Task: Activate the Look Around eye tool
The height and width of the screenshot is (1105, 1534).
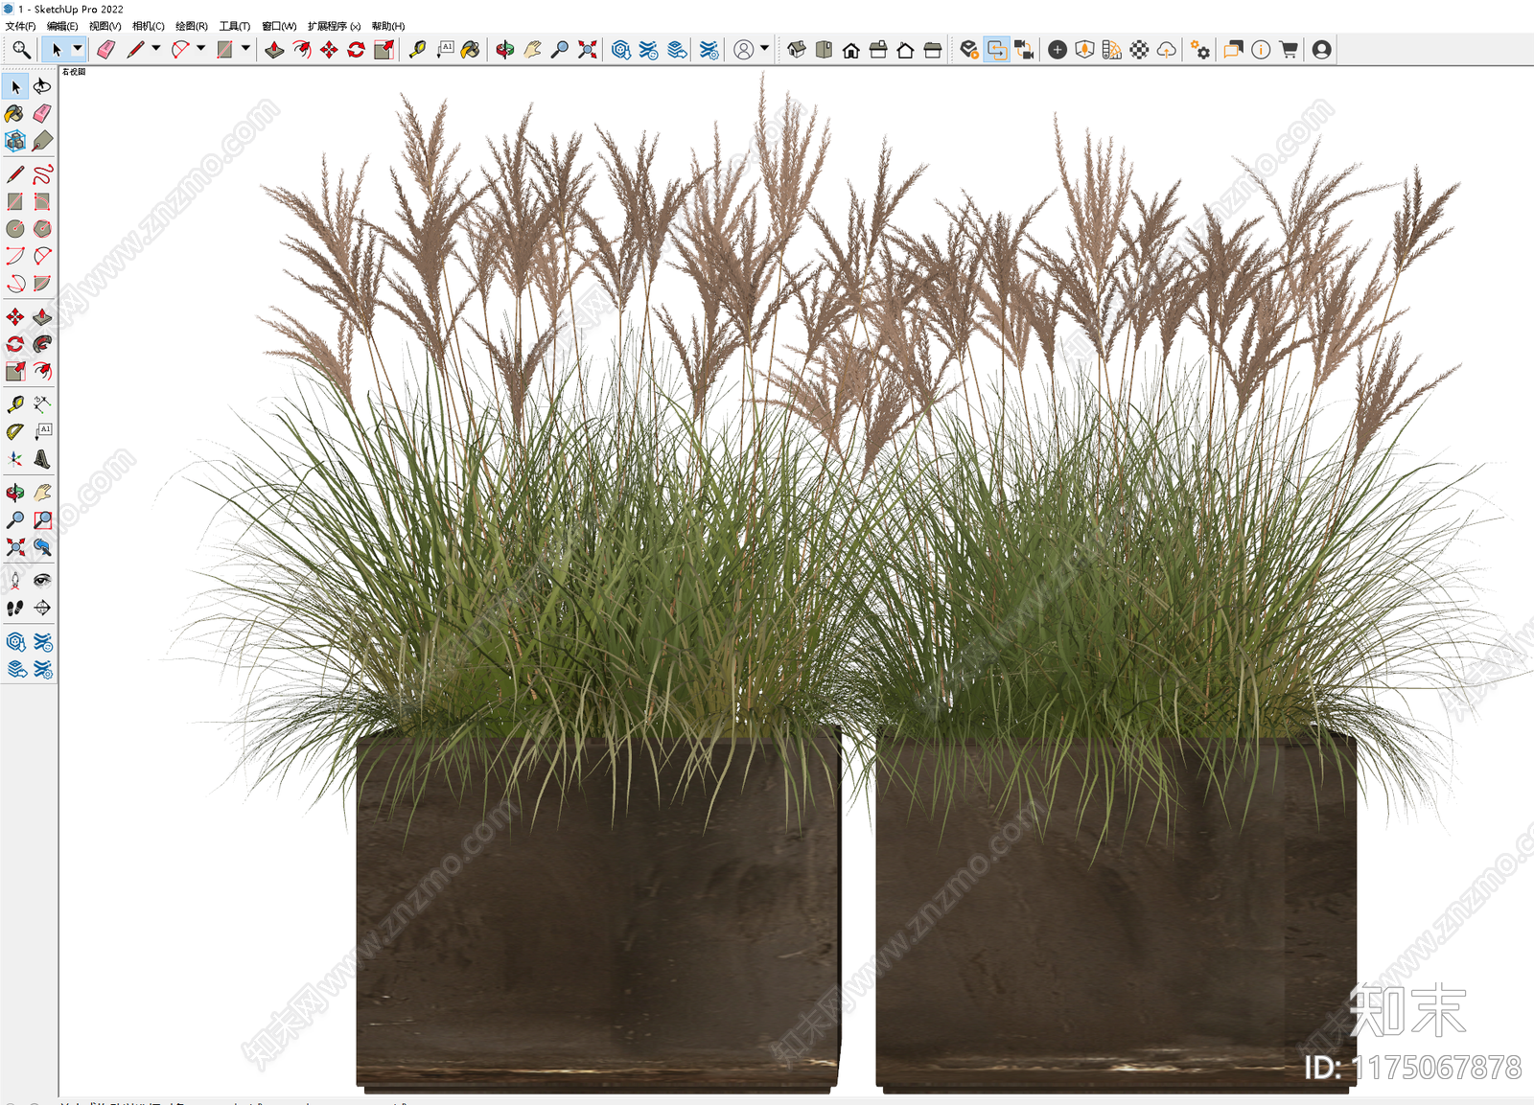Action: (x=42, y=580)
